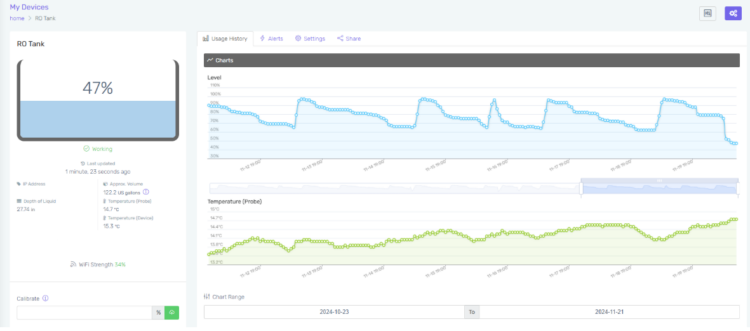Click the info icon beside Calibrate

(x=46, y=298)
